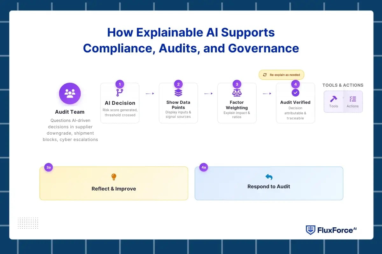Click the step 1 number badge
The image size is (382, 254).
point(119,84)
